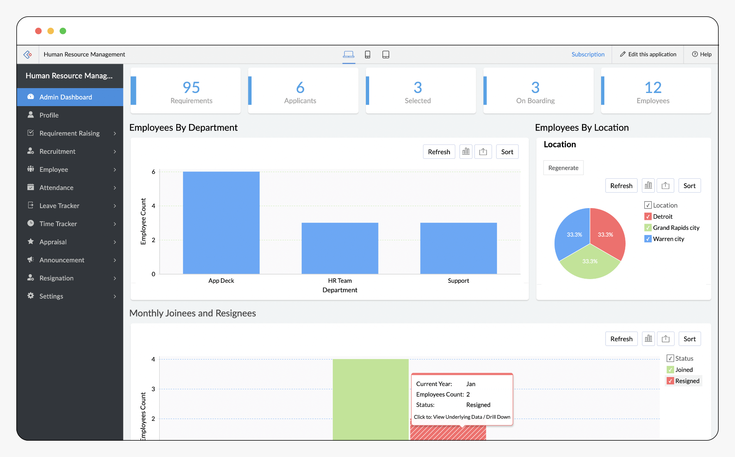Switch to mobile phone preview icon
The height and width of the screenshot is (457, 735).
pyautogui.click(x=367, y=54)
